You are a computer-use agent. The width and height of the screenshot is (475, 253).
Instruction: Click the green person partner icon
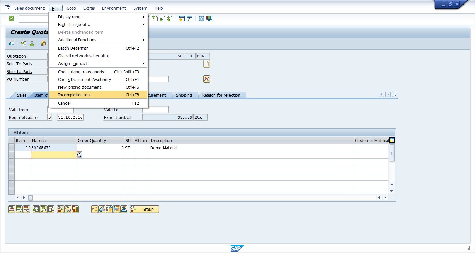click(x=32, y=44)
